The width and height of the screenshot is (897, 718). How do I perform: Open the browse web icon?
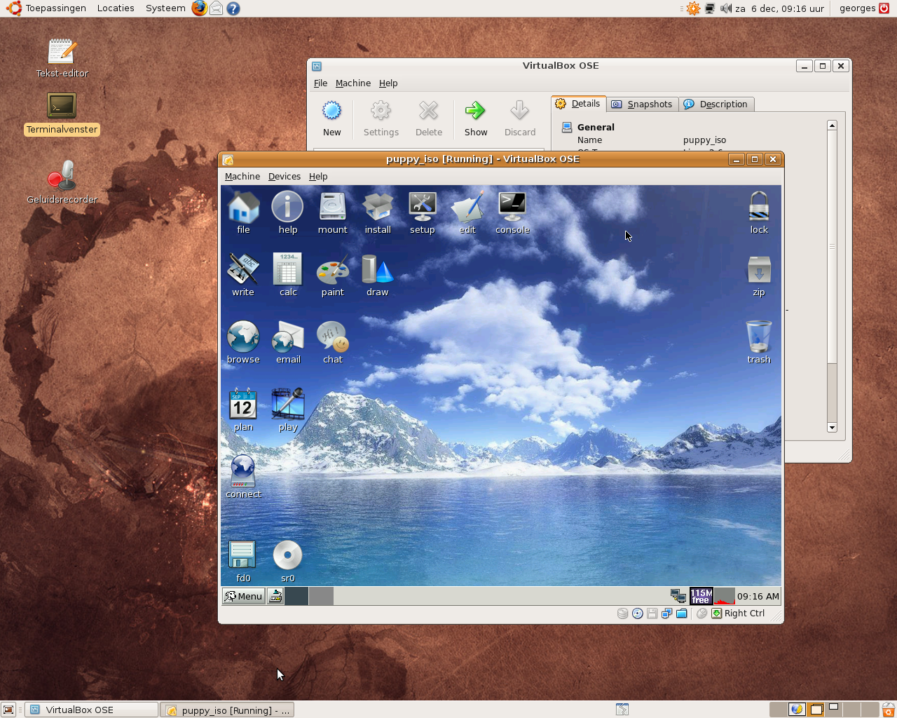243,337
